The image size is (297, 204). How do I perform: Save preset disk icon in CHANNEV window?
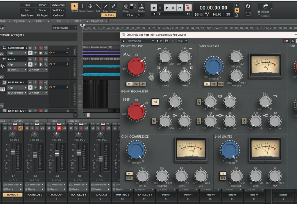tap(166, 41)
